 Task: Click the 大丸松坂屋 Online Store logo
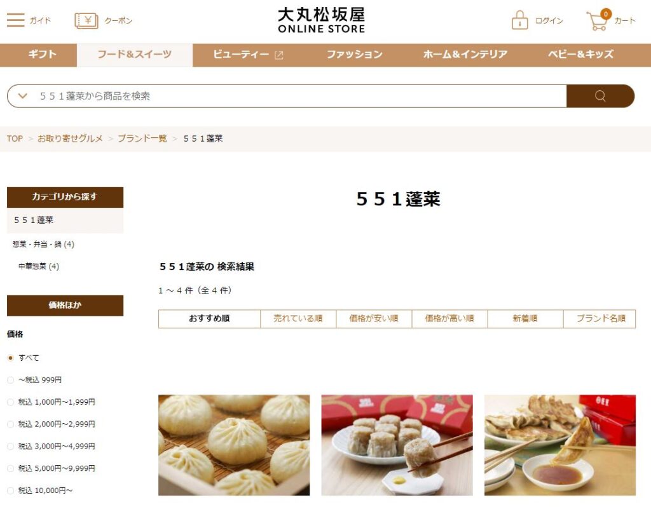(x=321, y=20)
